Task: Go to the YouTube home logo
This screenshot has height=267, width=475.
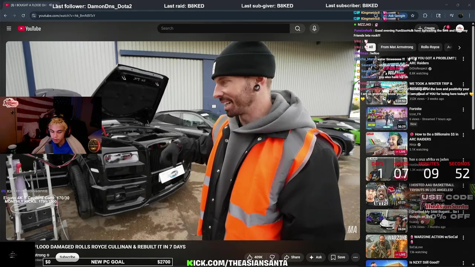Action: pos(29,29)
